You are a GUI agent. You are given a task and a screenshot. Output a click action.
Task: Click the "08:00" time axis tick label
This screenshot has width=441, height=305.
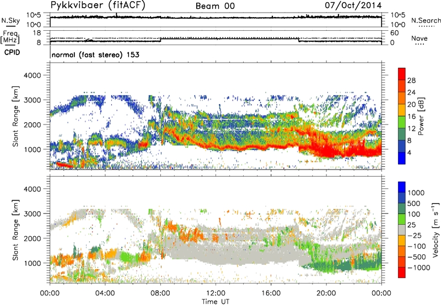click(160, 293)
